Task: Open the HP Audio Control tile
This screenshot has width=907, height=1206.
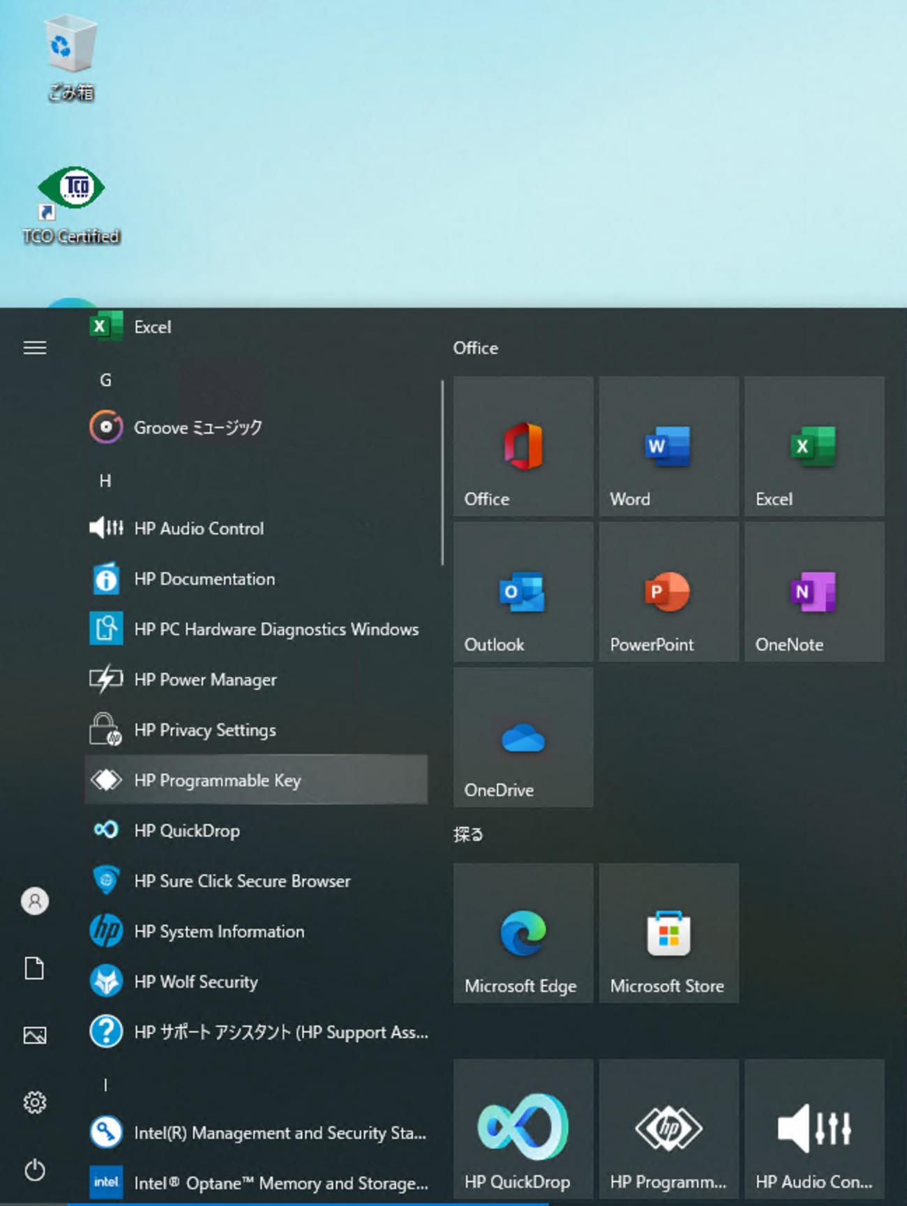Action: coord(814,1129)
